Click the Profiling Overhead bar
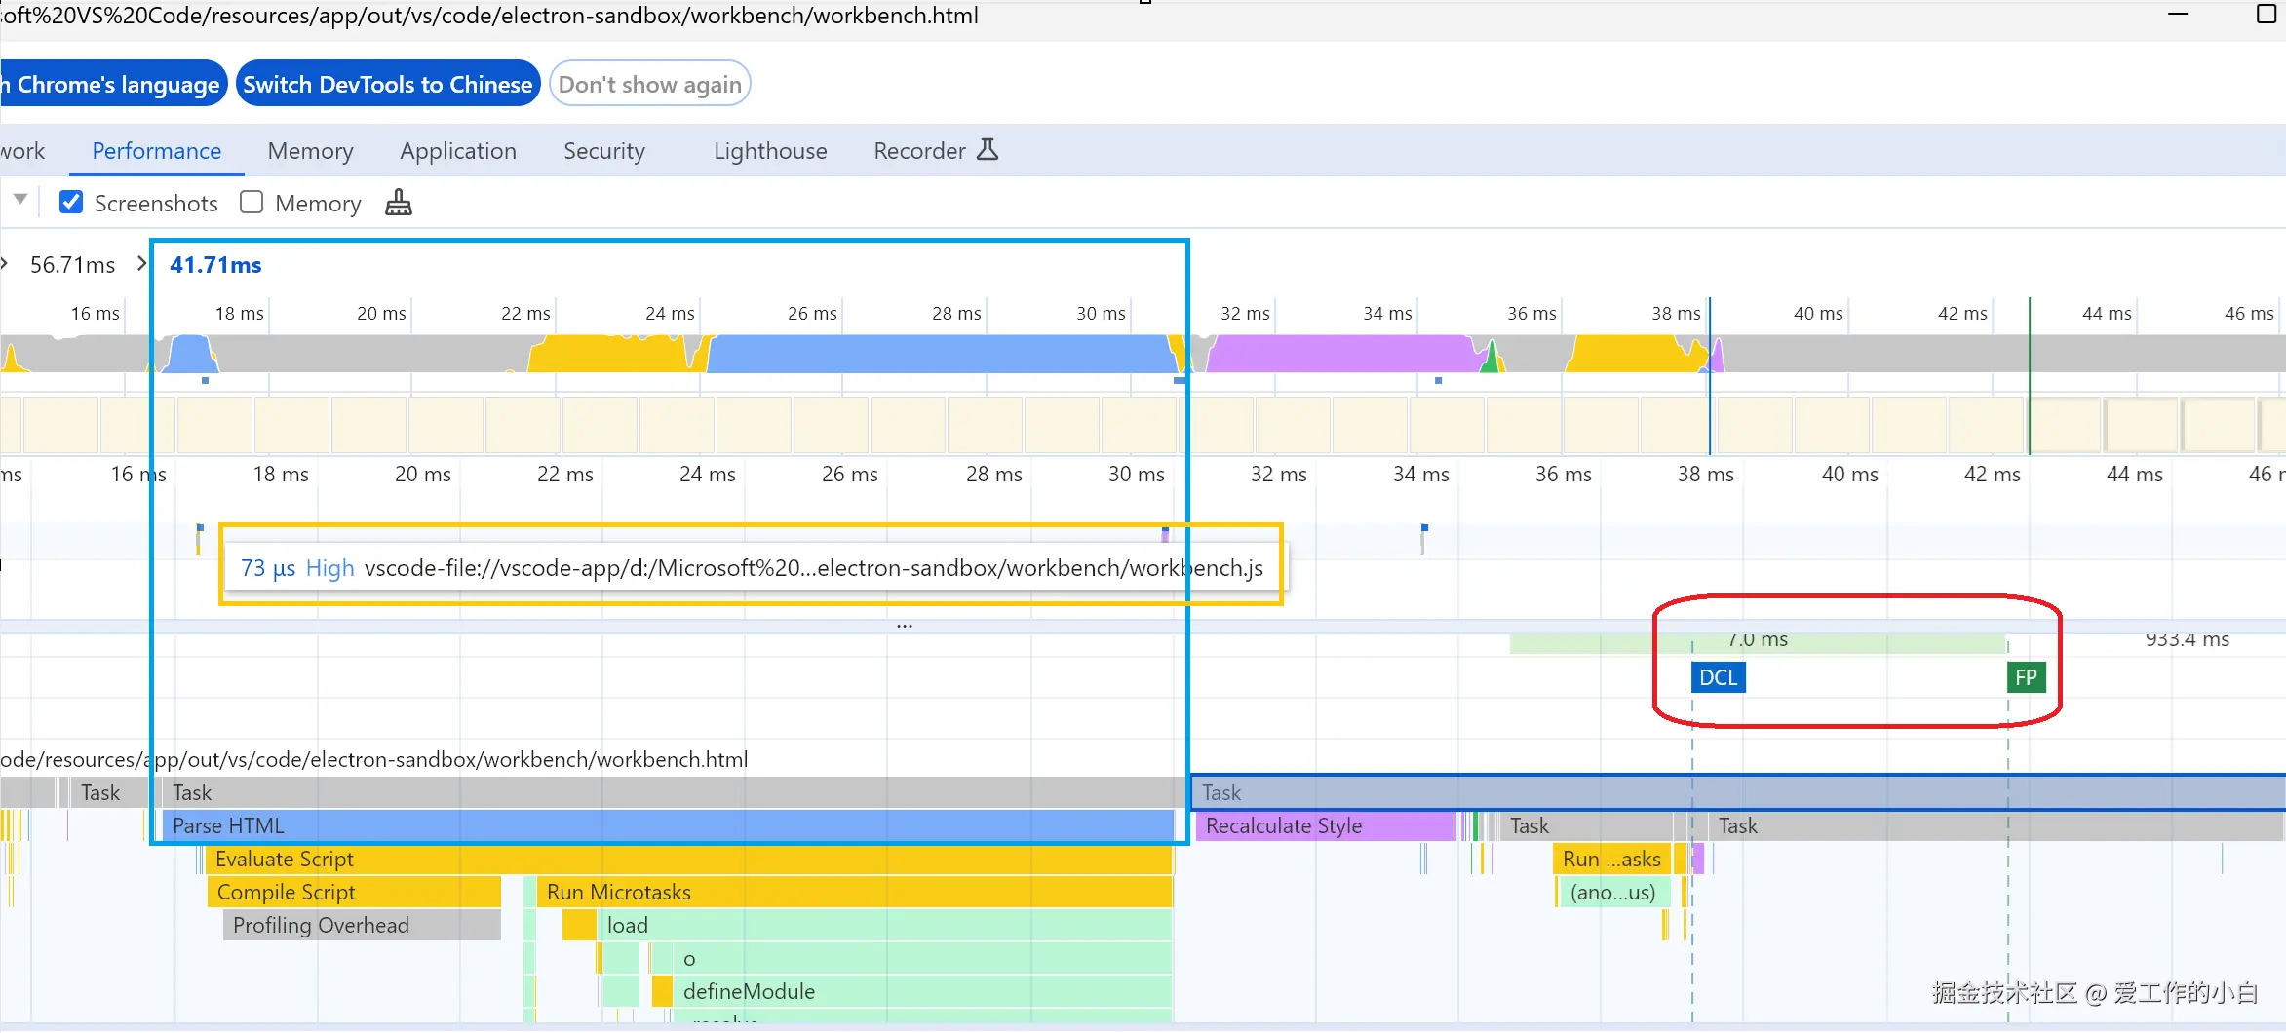Viewport: 2286px width, 1033px height. [x=362, y=925]
